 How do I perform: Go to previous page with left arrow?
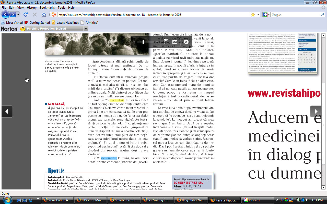[7, 111]
